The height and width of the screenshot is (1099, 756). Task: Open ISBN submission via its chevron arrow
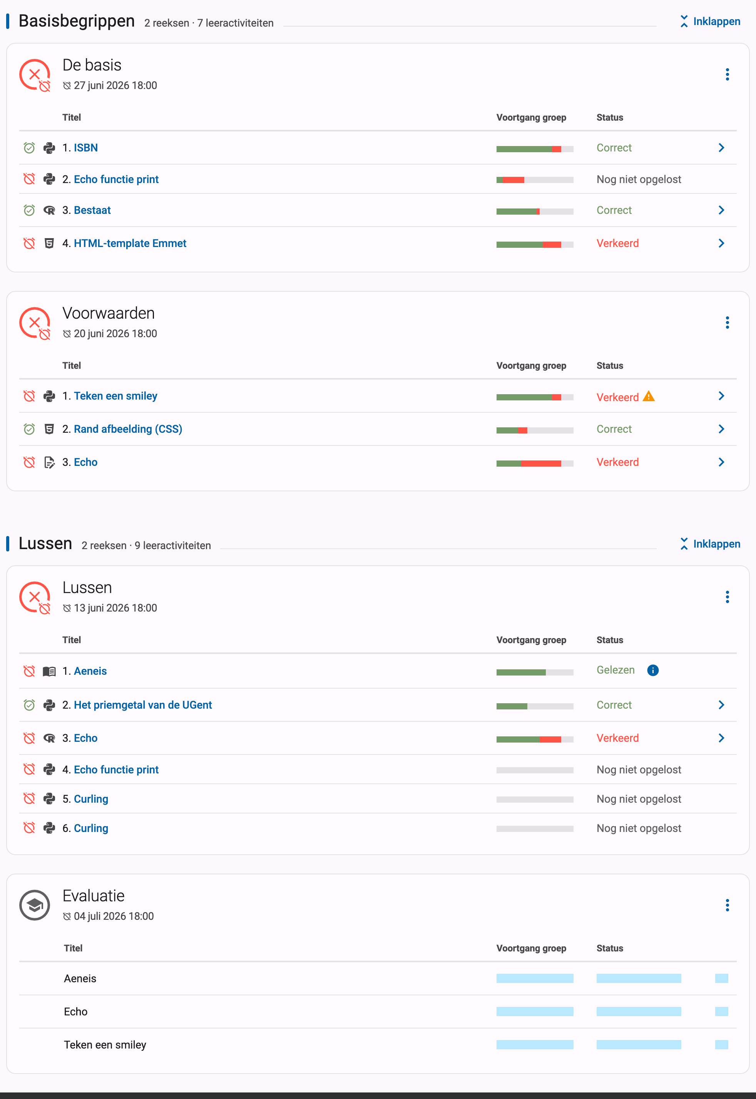(721, 148)
